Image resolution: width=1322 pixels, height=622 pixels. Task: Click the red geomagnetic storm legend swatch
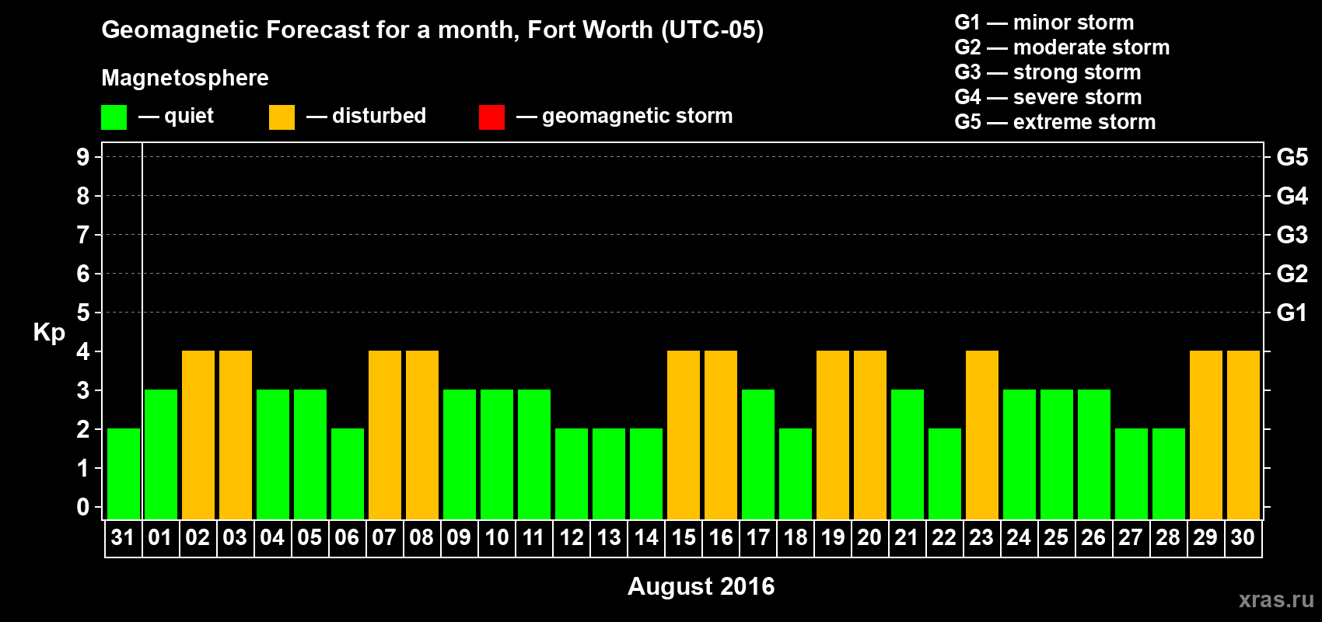point(491,117)
